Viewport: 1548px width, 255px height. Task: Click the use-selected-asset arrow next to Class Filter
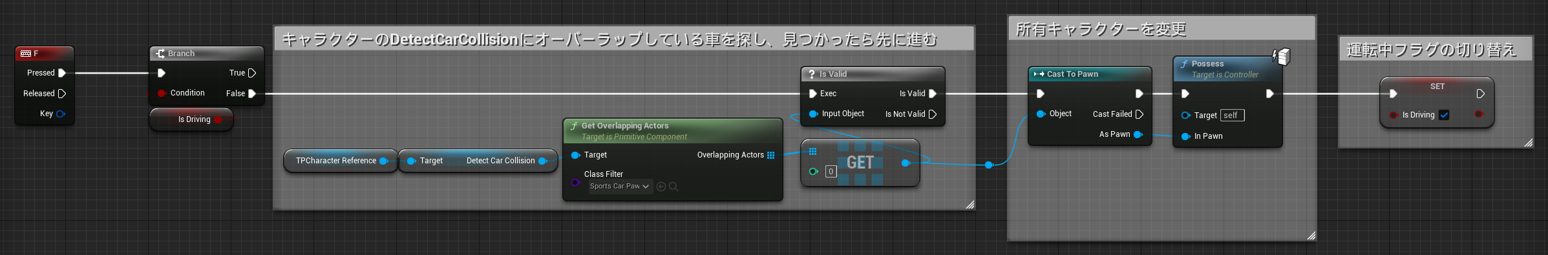[661, 187]
